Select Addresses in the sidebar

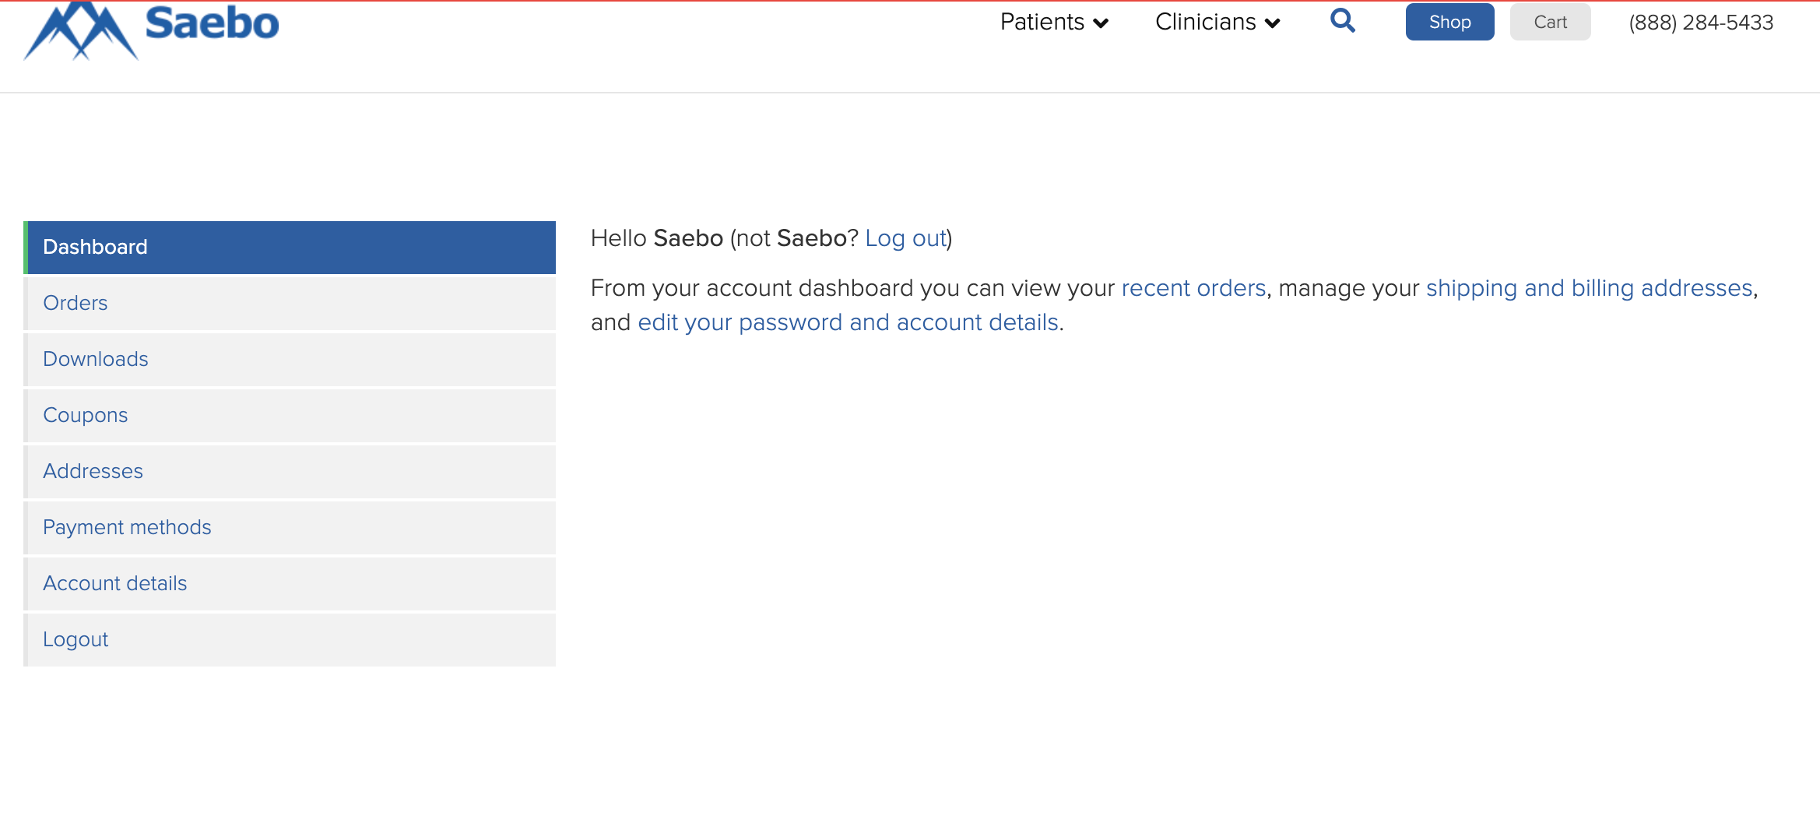point(290,472)
